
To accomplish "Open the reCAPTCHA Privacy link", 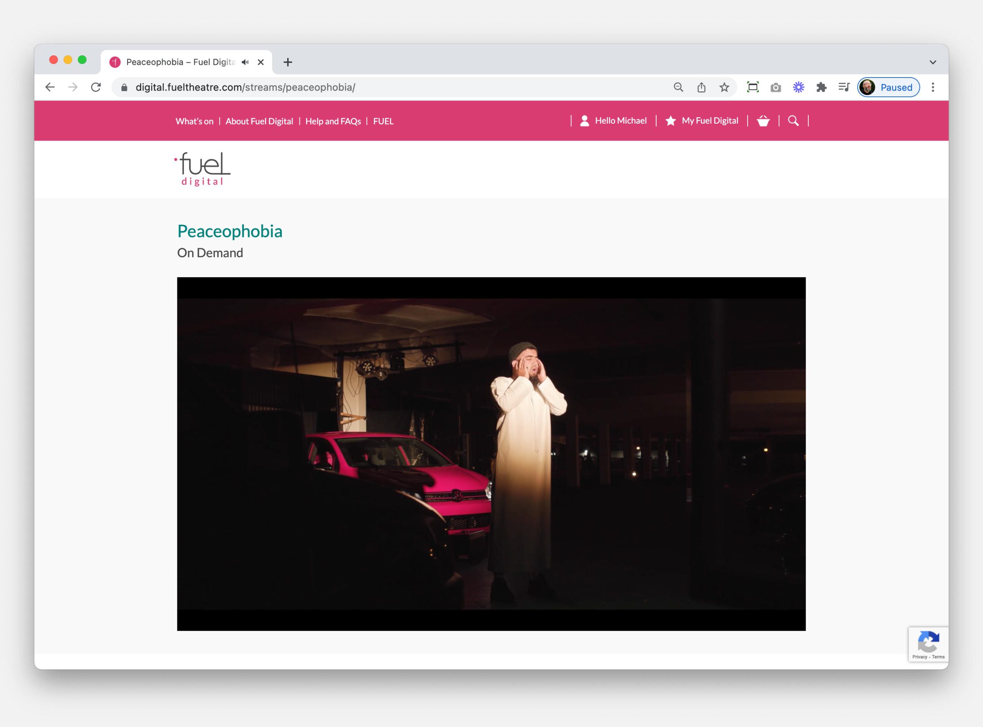I will point(920,657).
